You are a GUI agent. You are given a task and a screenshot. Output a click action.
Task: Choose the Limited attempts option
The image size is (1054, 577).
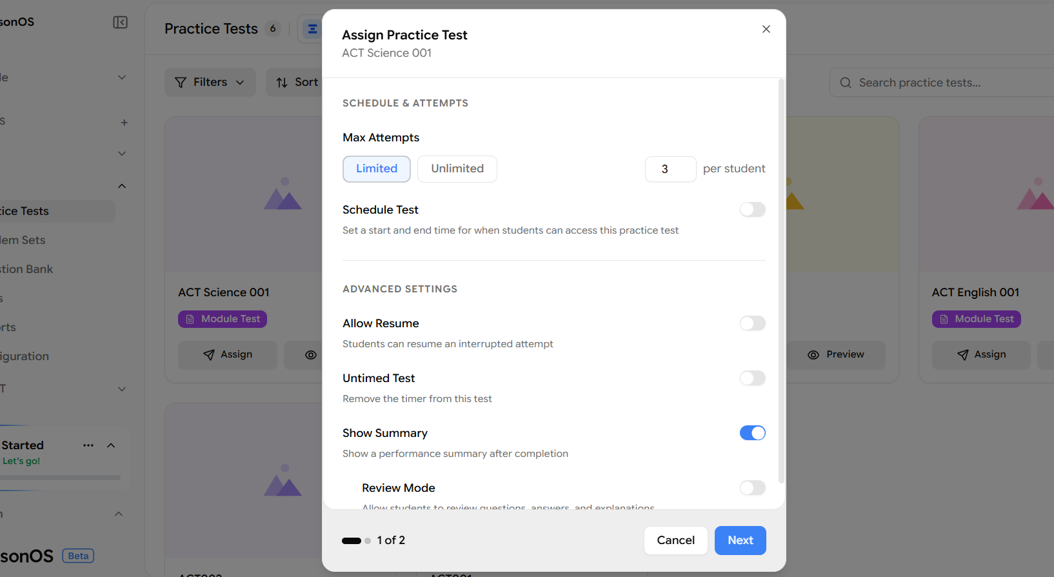click(x=377, y=169)
